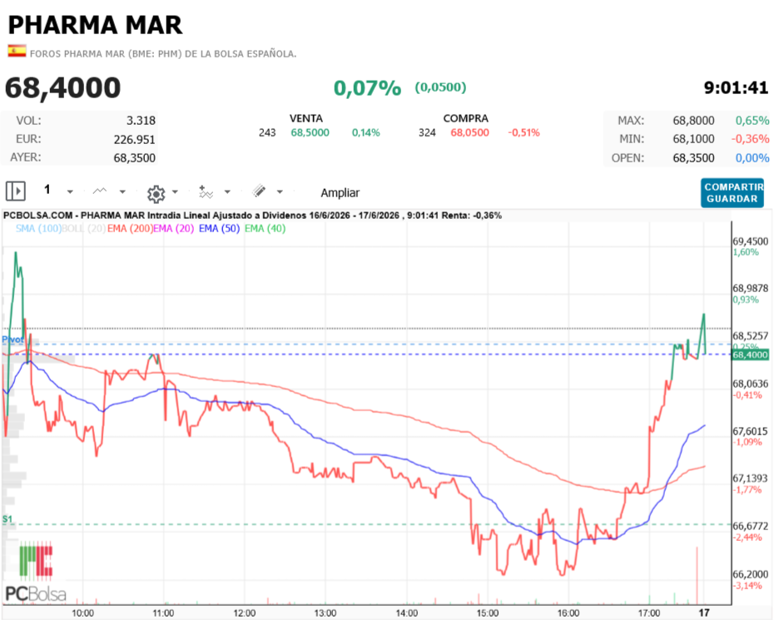Click the Compartir Guardar button
The image size is (774, 620).
[x=732, y=193]
